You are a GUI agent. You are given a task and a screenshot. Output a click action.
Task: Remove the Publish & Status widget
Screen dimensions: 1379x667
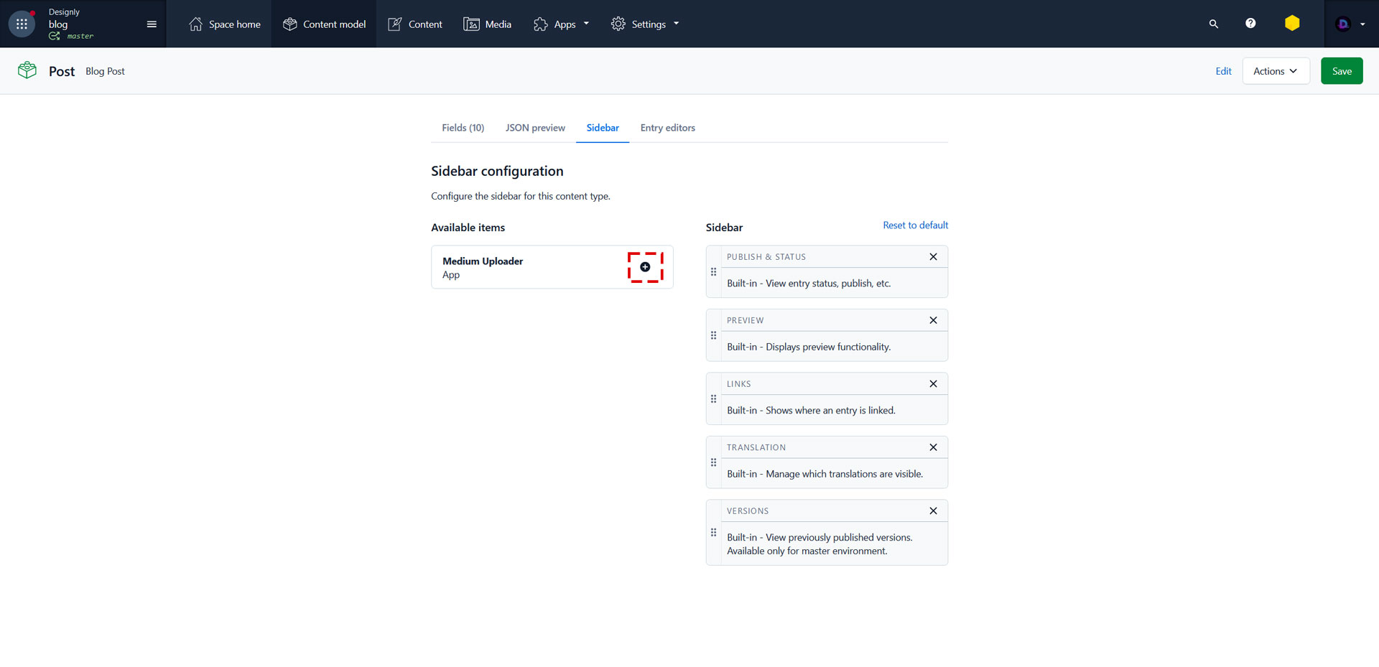coord(933,257)
